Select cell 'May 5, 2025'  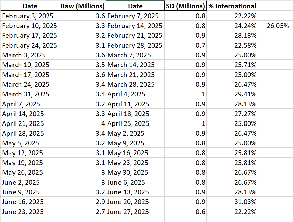click(x=30, y=143)
